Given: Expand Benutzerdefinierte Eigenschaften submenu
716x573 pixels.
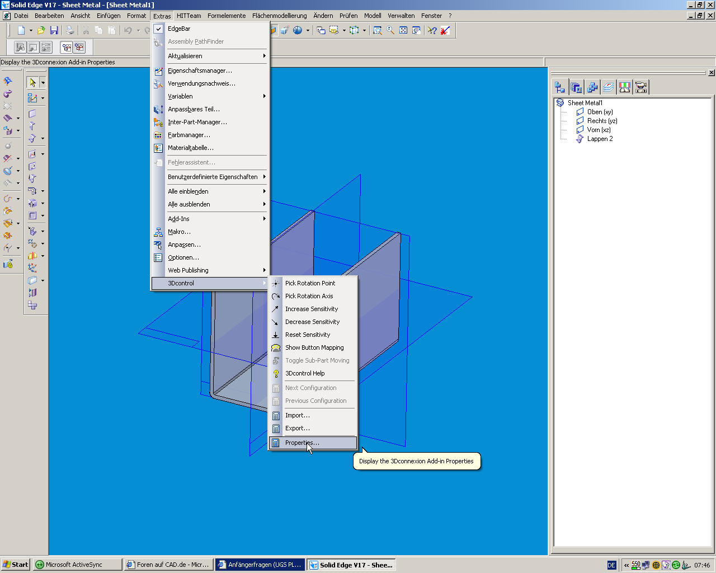Looking at the screenshot, I should coord(210,177).
